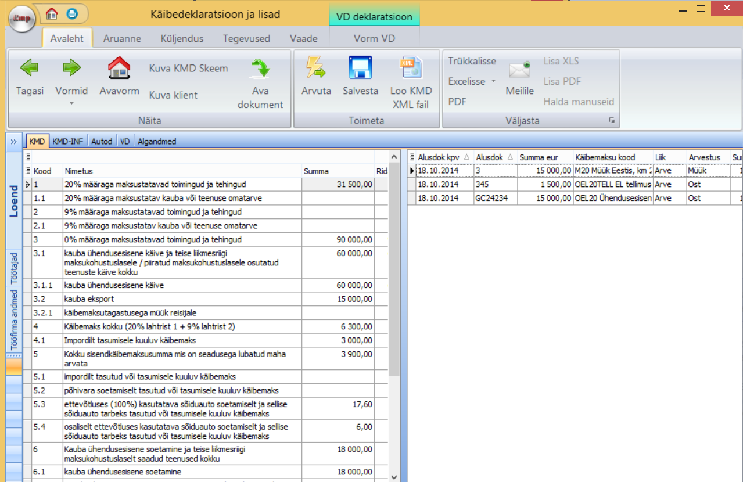Viewport: 743px width, 482px height.
Task: Click the Ava dokument icon
Action: point(260,69)
